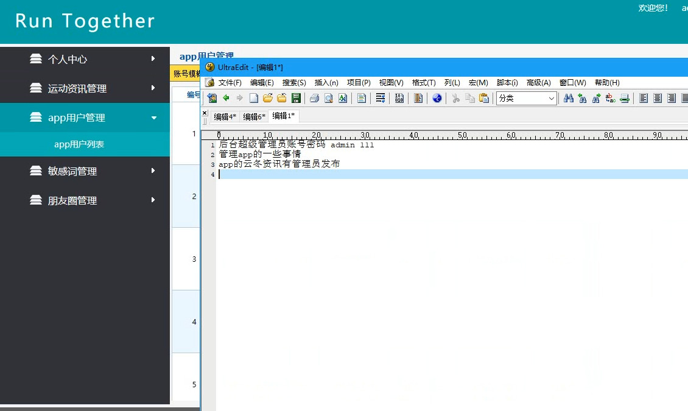Click the Copy icon

(470, 98)
